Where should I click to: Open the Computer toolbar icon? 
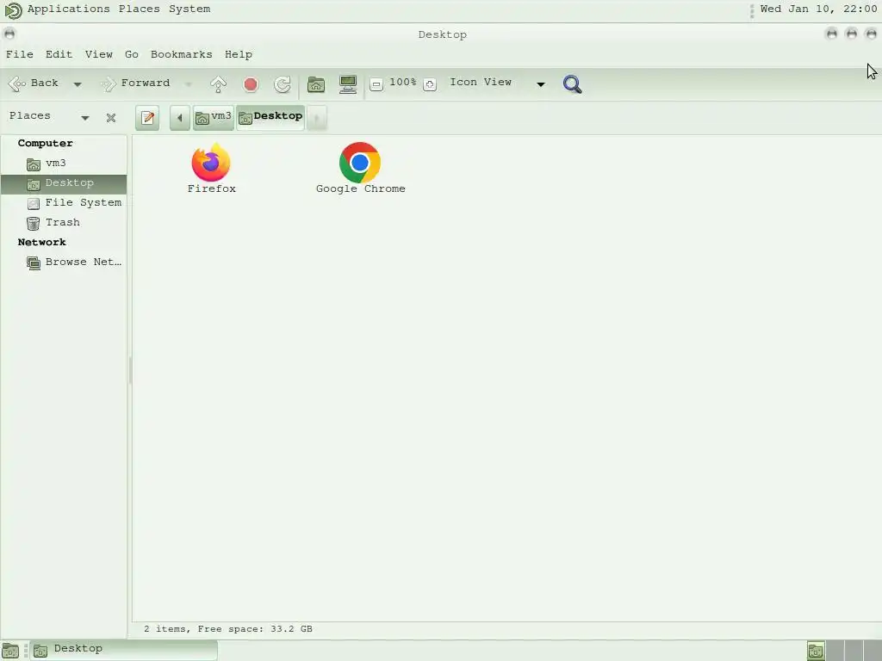pos(348,84)
